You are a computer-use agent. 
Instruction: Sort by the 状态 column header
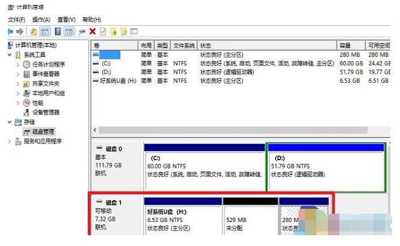click(267, 46)
